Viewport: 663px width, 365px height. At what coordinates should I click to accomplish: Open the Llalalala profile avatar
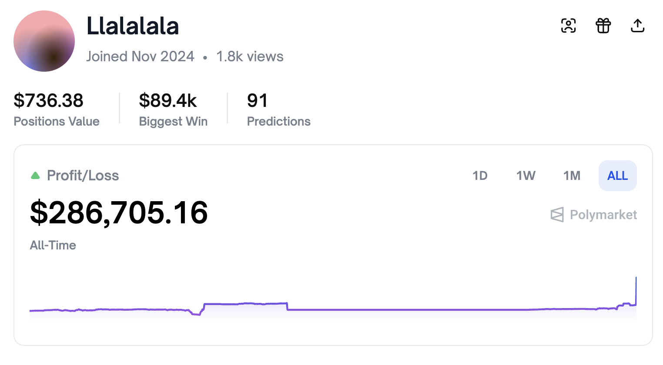44,41
